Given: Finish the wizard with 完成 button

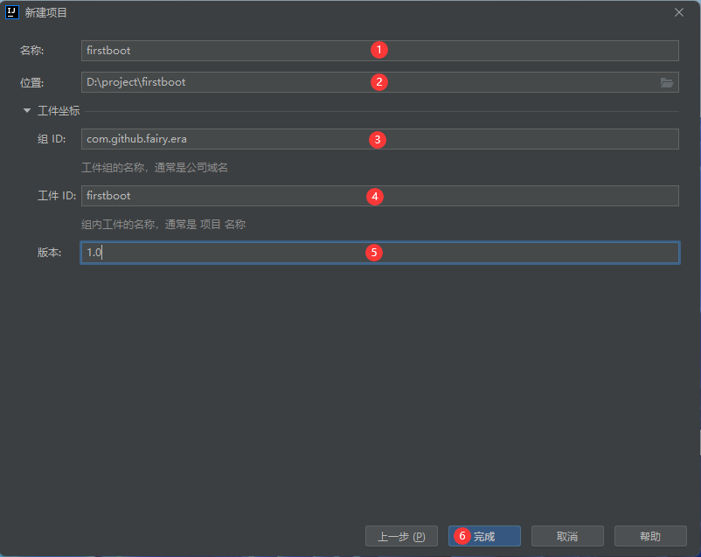Looking at the screenshot, I should (484, 536).
